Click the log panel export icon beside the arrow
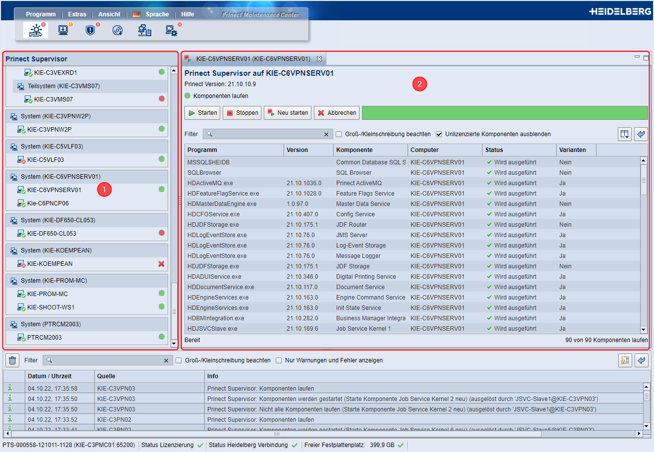 click(625, 360)
